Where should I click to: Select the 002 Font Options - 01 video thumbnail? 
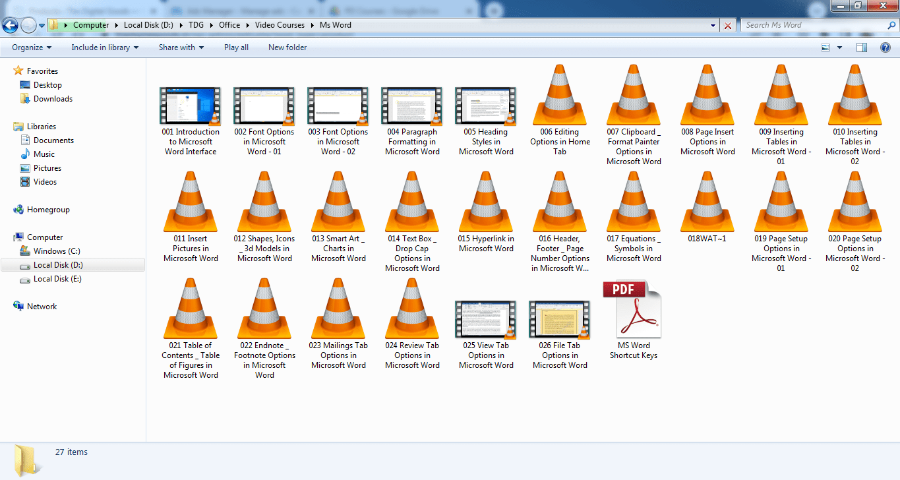[264, 105]
